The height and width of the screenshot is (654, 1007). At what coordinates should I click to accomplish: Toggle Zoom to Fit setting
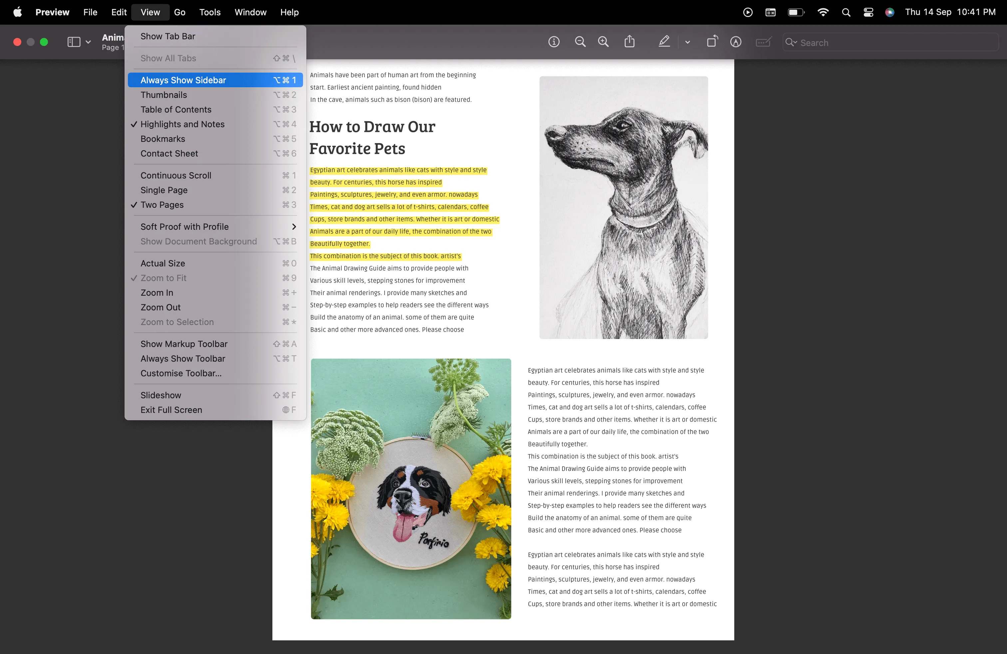click(163, 278)
